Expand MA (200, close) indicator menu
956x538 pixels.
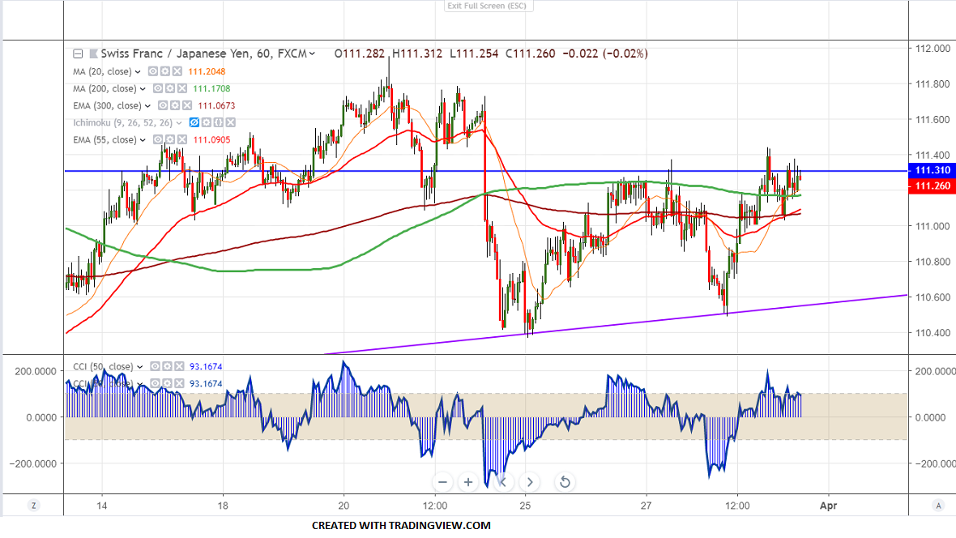143,88
